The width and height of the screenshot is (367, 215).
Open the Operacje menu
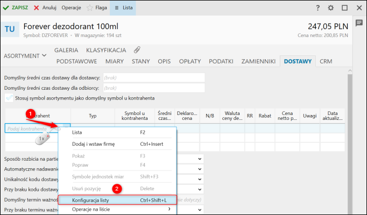pos(71,8)
